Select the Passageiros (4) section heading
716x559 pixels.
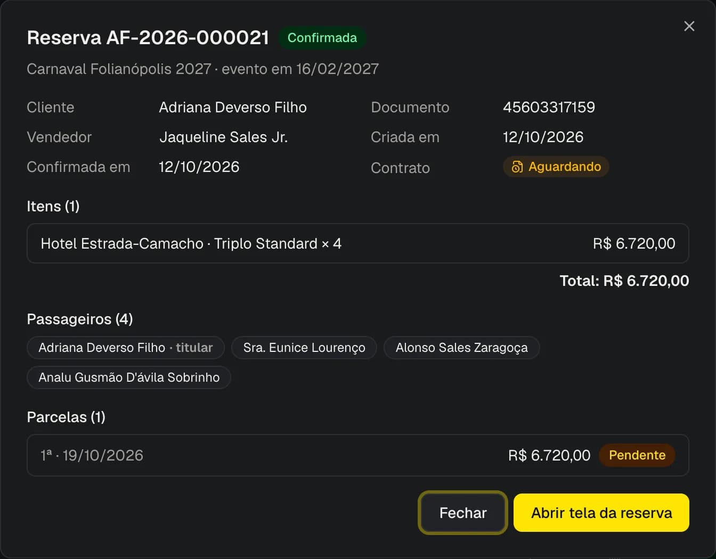80,319
